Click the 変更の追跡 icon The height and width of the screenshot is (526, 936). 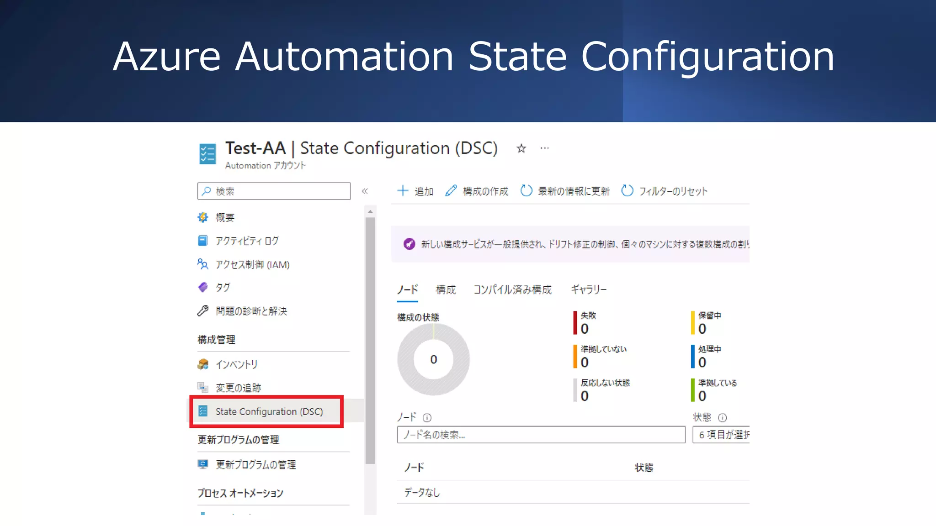(x=203, y=388)
